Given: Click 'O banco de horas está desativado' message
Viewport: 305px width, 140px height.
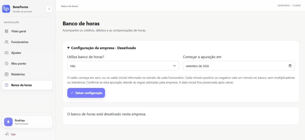Looking at the screenshot, I should pyautogui.click(x=107, y=114).
